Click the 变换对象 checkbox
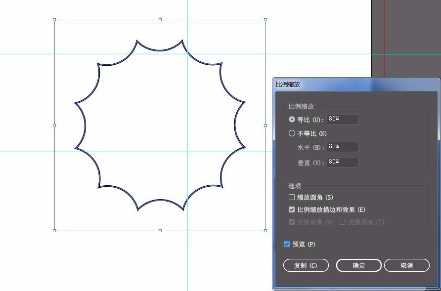This screenshot has width=441, height=291. (292, 222)
